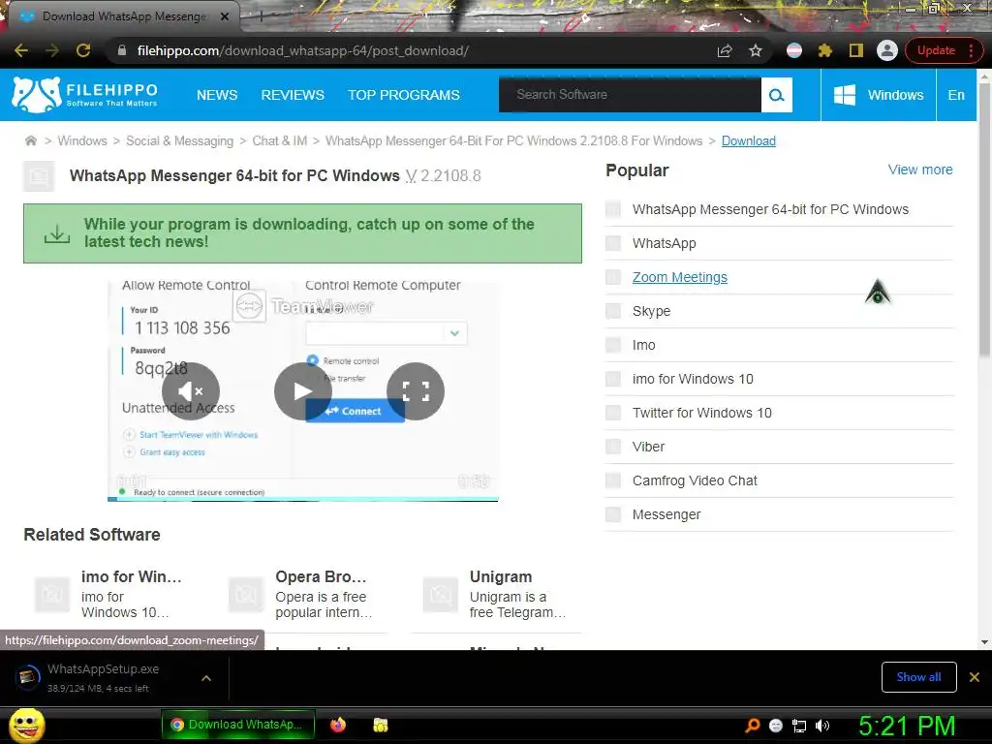Viewport: 992px width, 744px height.
Task: Click View more in Popular
Action: 920,170
